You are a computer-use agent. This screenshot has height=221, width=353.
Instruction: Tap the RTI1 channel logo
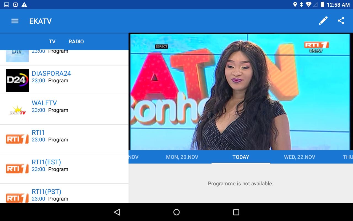click(17, 139)
